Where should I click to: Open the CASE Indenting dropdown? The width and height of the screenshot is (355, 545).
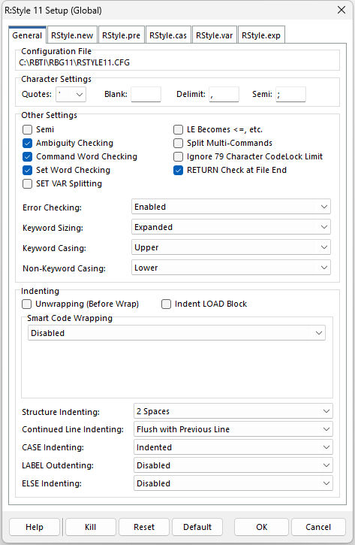pyautogui.click(x=233, y=447)
